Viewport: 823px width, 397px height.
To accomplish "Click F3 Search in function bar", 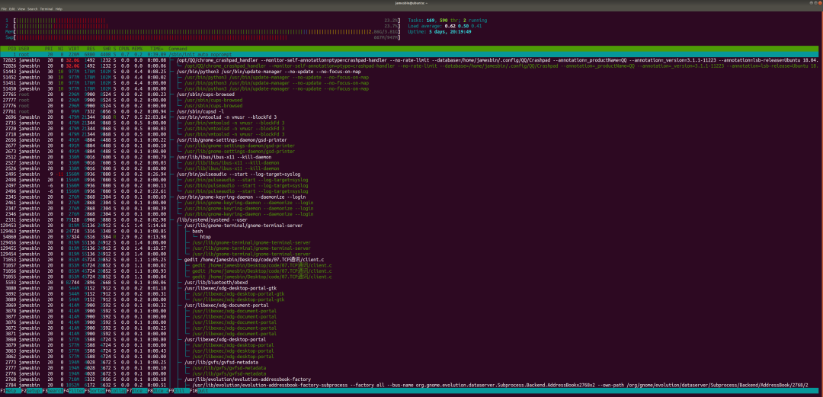I will click(x=53, y=391).
